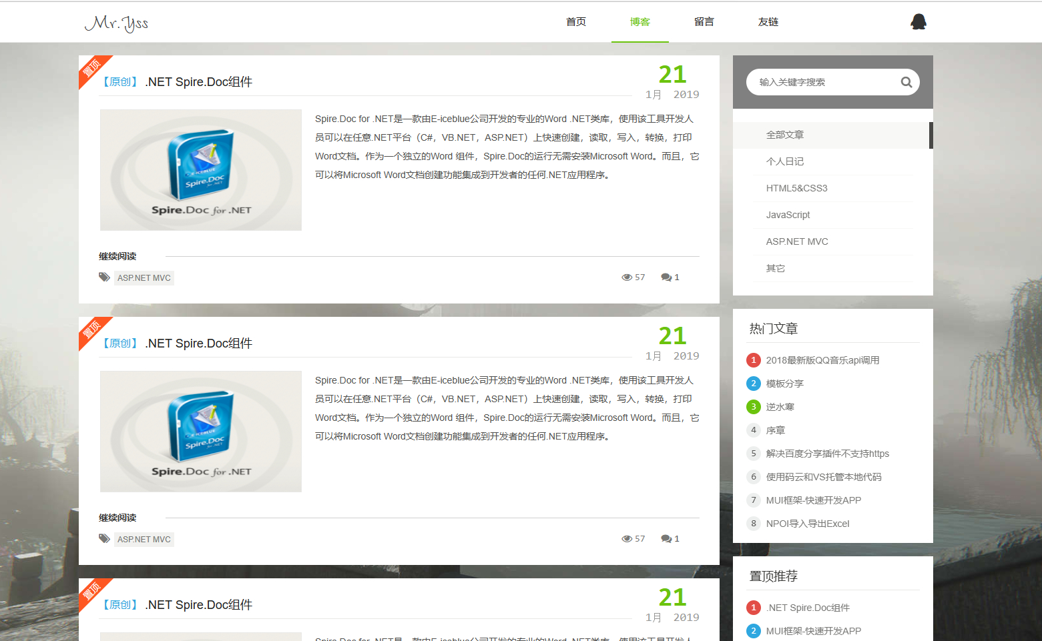Viewport: 1042px width, 641px height.
Task: Click the search magnifier icon
Action: pyautogui.click(x=906, y=82)
